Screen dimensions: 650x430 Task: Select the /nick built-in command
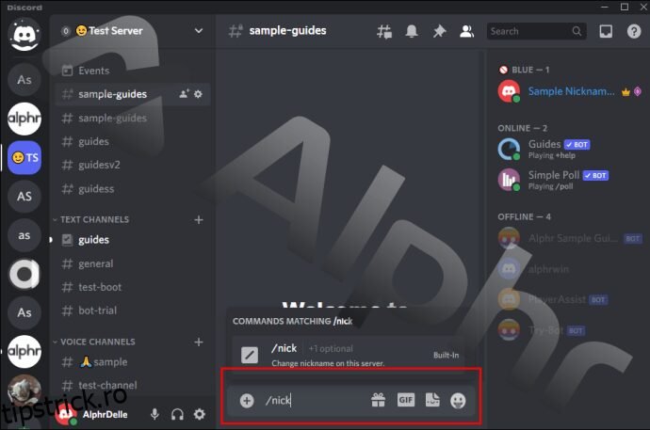click(x=349, y=355)
